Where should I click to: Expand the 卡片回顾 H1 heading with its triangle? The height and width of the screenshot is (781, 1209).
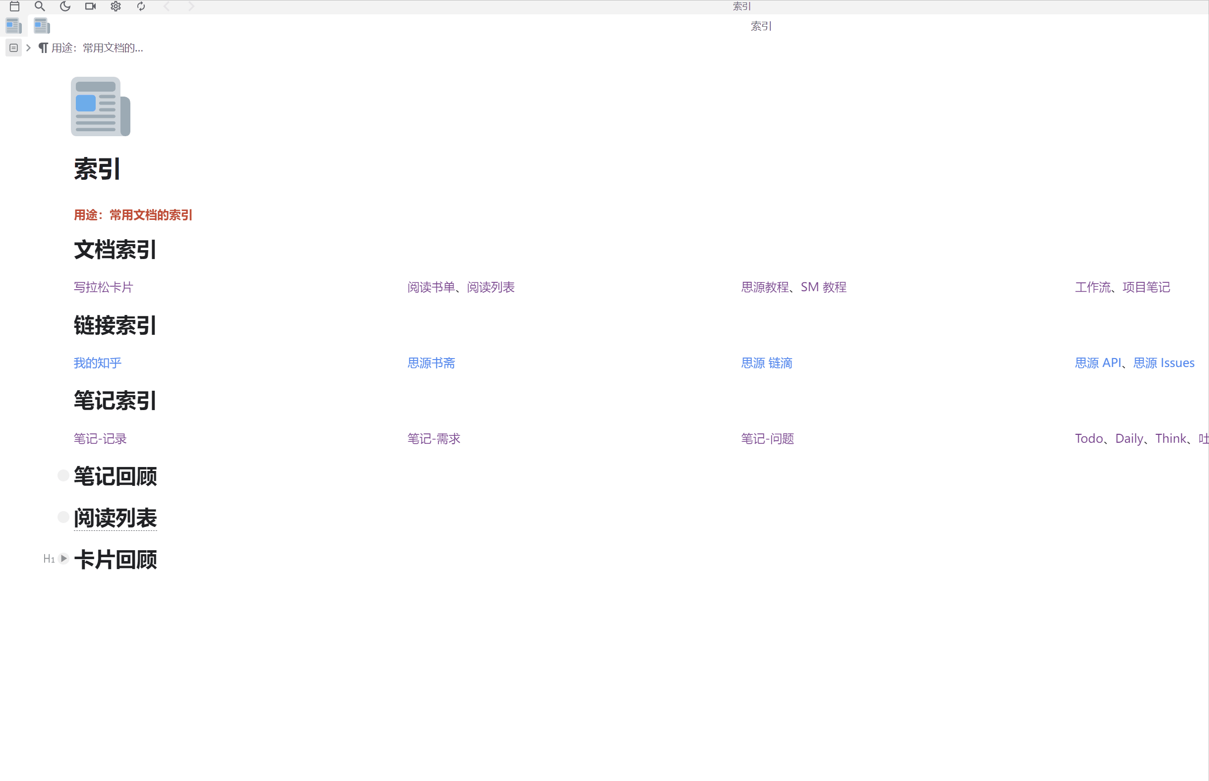pos(63,558)
